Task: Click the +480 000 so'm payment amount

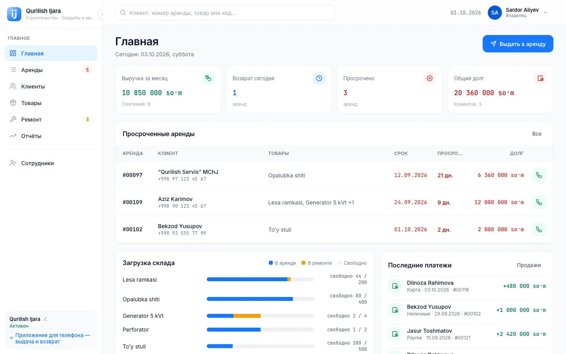Action: pos(524,286)
